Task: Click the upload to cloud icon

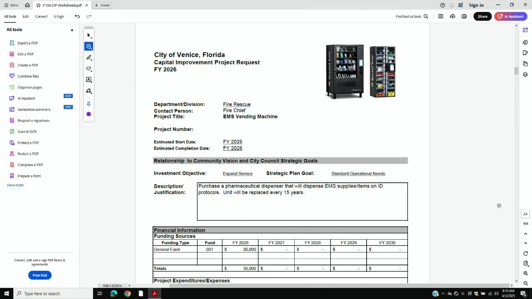Action: (452, 16)
